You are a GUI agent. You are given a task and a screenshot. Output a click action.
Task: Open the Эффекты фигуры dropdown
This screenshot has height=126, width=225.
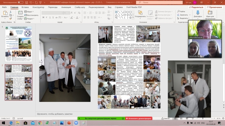point(164,18)
